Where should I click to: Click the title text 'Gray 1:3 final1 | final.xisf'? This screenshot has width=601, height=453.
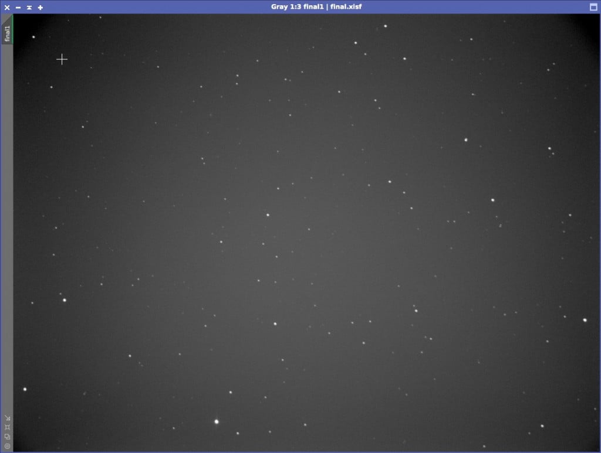coord(316,6)
